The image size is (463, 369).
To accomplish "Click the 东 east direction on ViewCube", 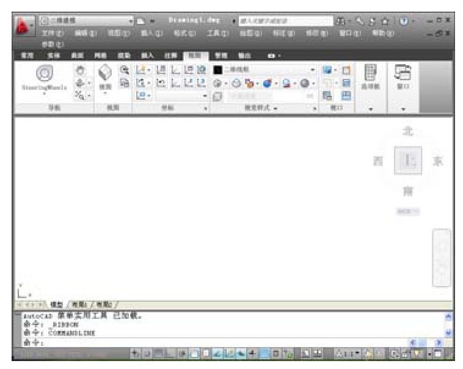I will [438, 161].
